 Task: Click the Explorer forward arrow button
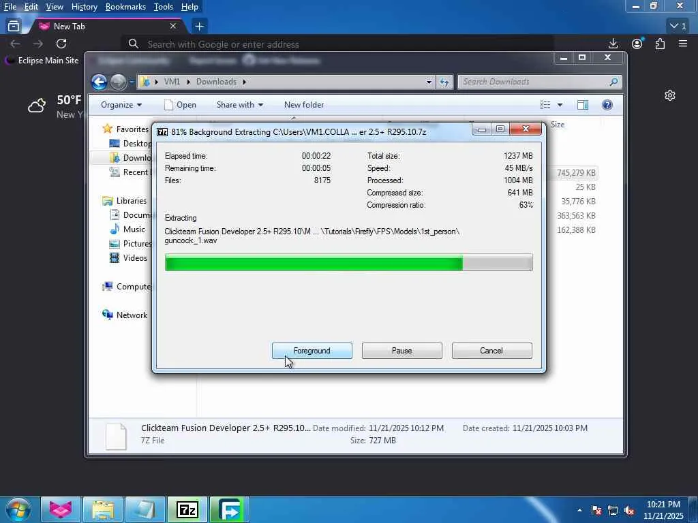tap(119, 82)
